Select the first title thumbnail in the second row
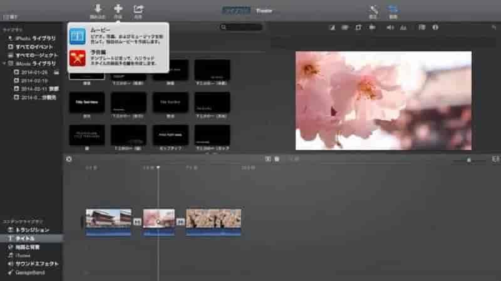 coord(87,102)
